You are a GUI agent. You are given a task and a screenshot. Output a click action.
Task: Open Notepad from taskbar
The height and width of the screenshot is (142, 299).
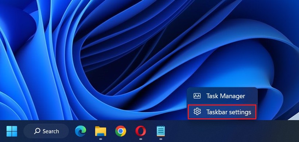[x=161, y=131]
